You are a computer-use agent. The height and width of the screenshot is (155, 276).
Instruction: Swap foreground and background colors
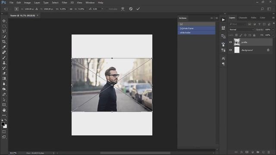tap(6, 120)
